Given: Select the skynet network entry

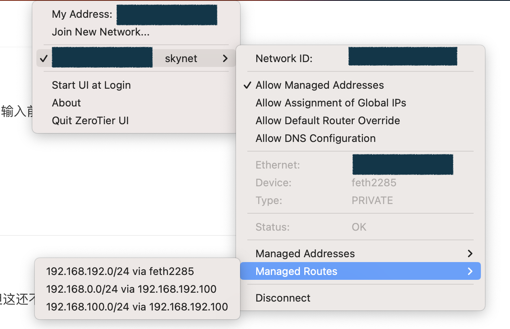Looking at the screenshot, I should tap(136, 58).
